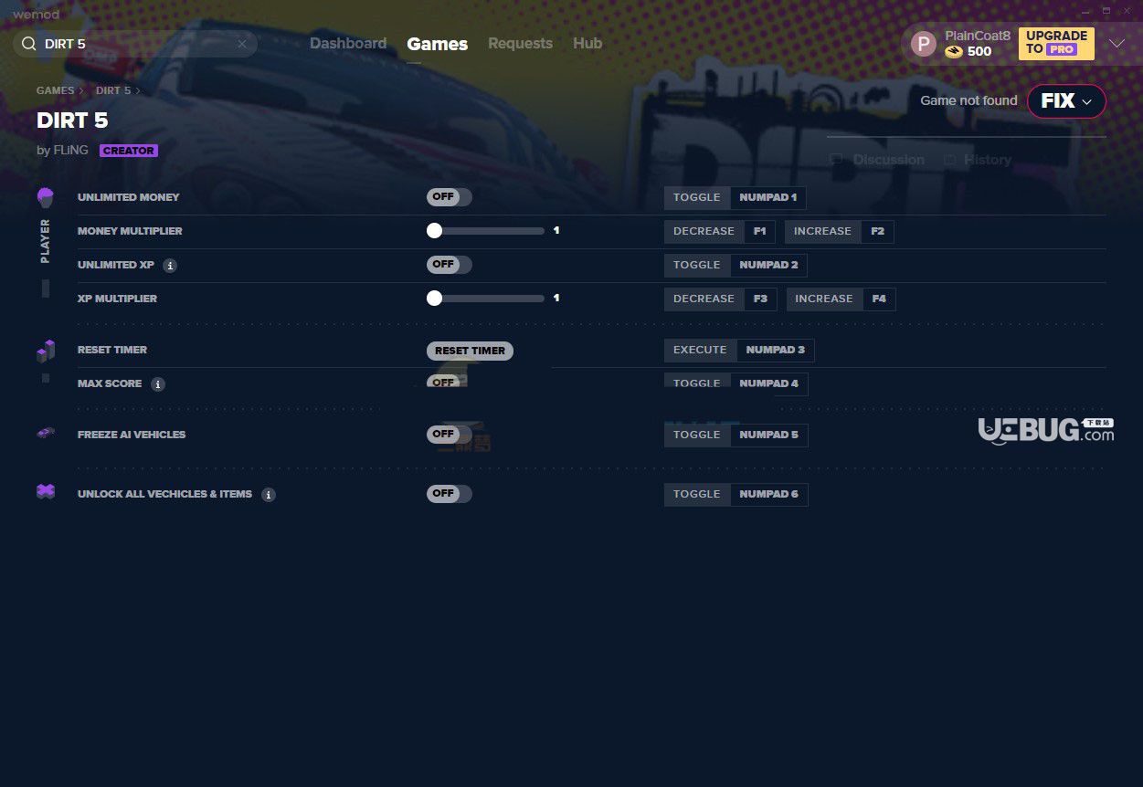Click the NUMPAD 4 hotkey for Max Score
The image size is (1143, 787).
click(x=769, y=383)
